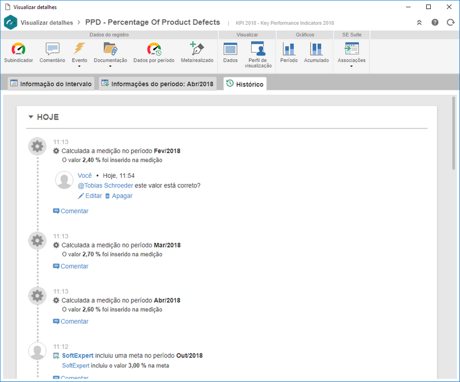Collapse the header with the double-chevron icon
The height and width of the screenshot is (382, 460).
pos(419,22)
